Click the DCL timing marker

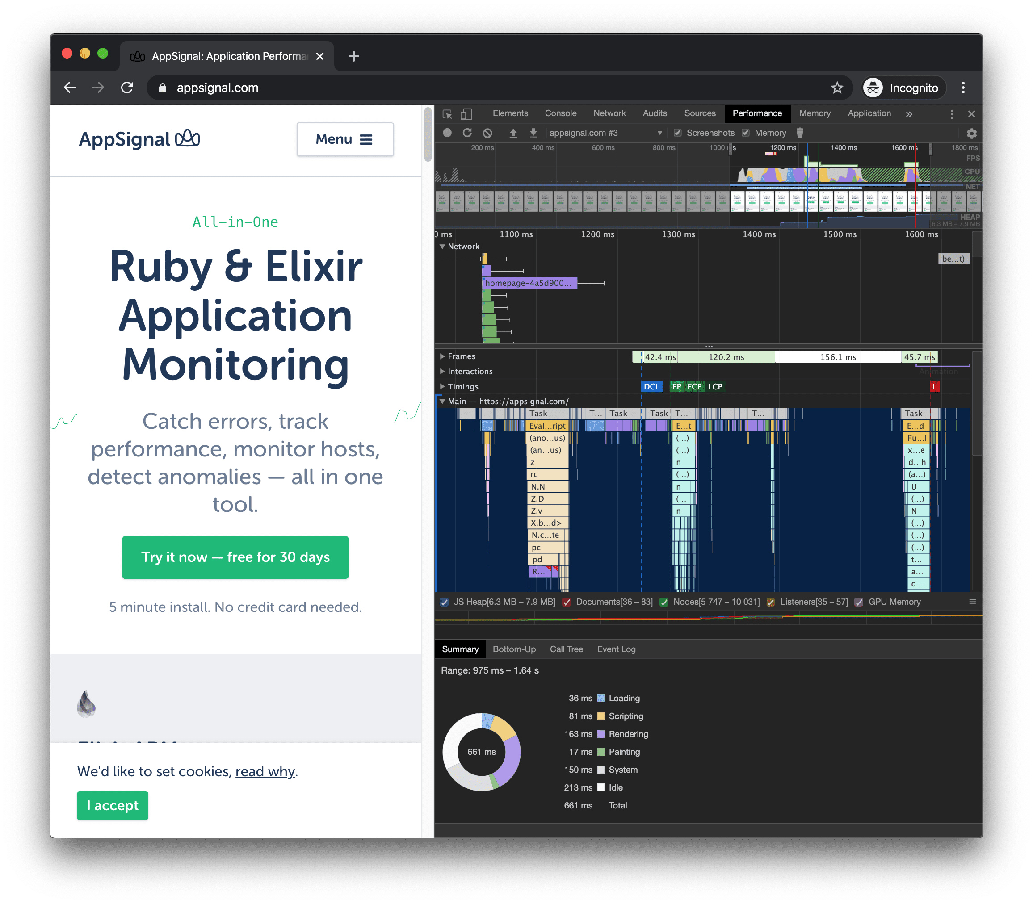651,386
